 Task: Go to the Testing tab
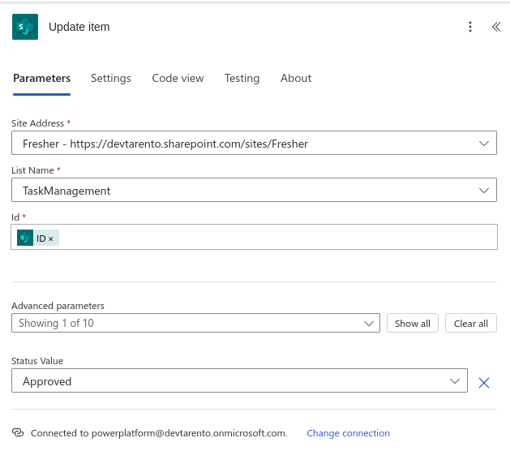pyautogui.click(x=242, y=79)
